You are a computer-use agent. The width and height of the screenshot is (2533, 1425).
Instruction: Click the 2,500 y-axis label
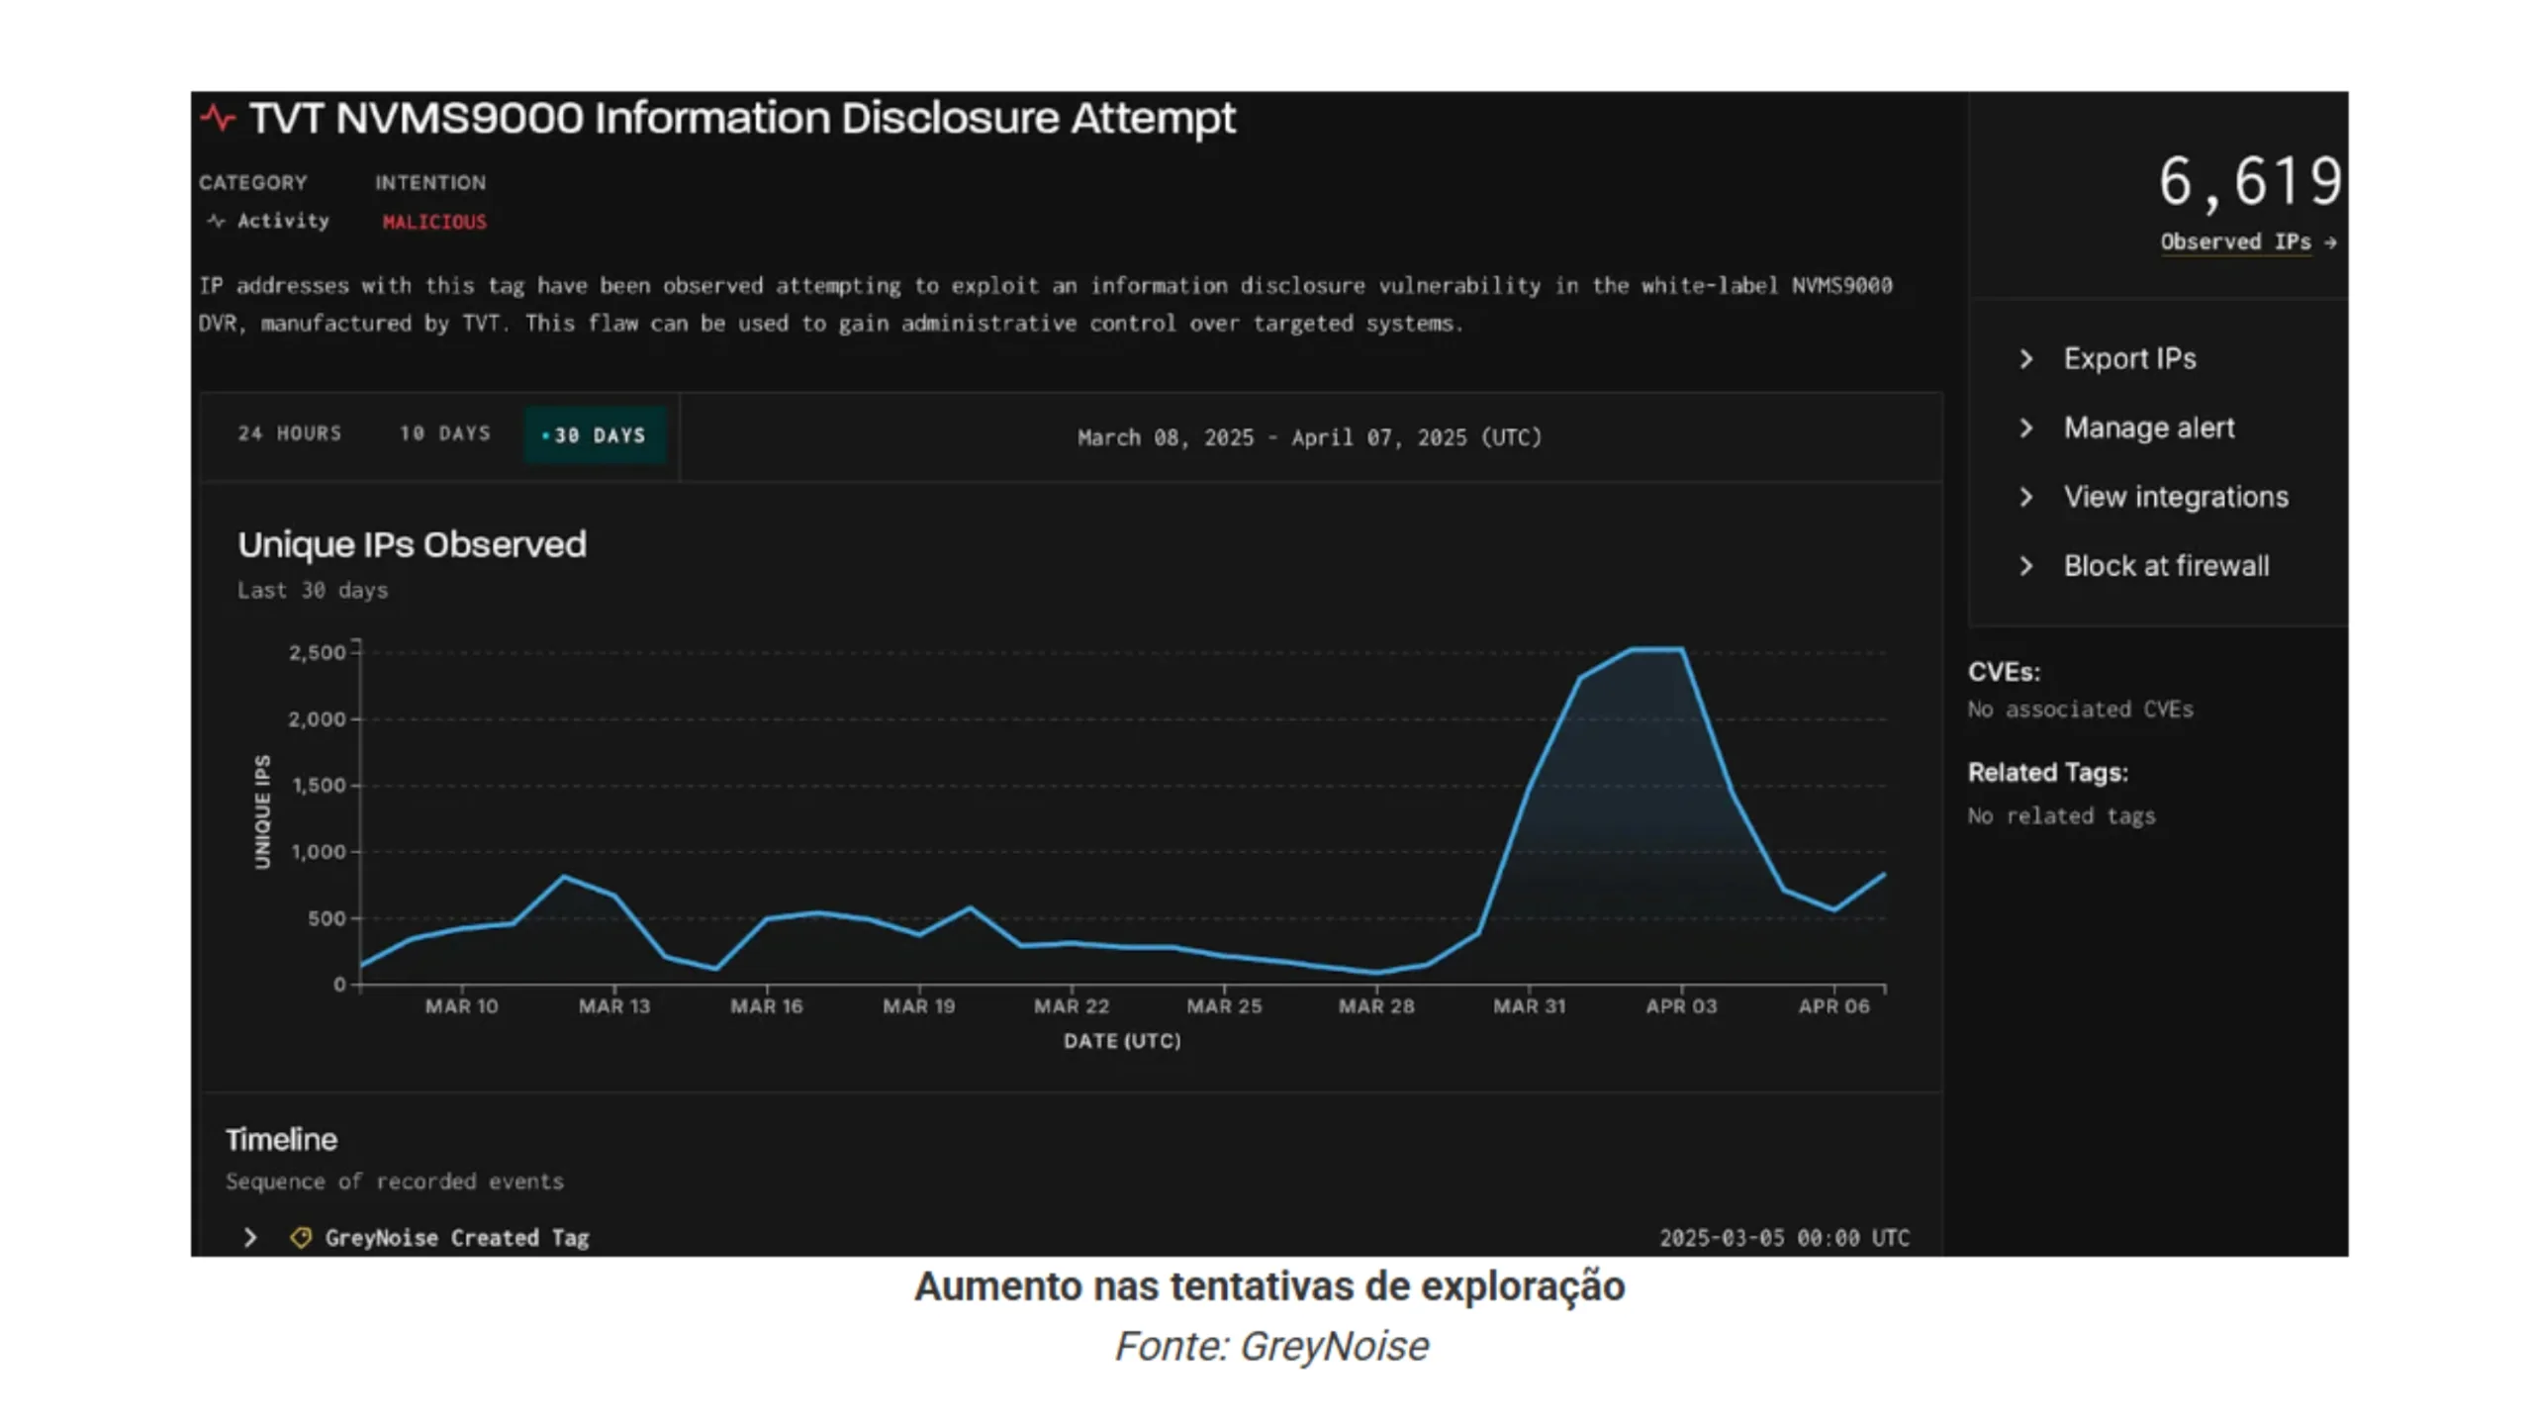point(317,652)
